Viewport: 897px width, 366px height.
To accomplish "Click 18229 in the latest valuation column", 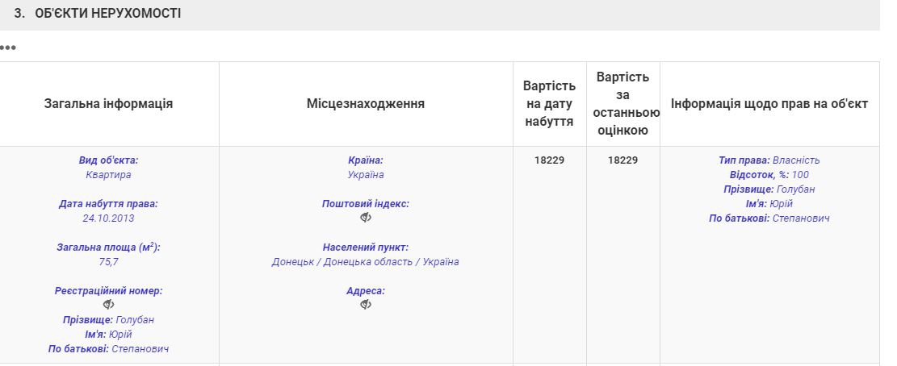I will click(622, 160).
